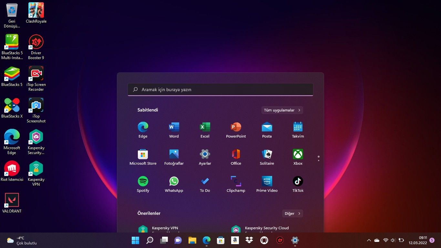The image size is (441, 248).
Task: Open Ayarlar in the Start menu
Action: click(205, 157)
